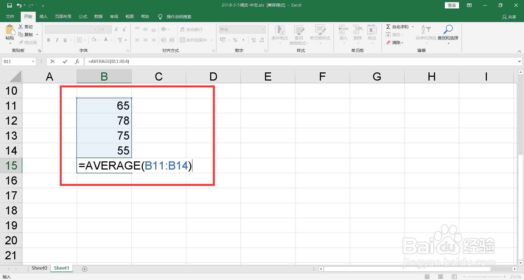524x280 pixels.
Task: Open the font size dropdown
Action: [109, 29]
